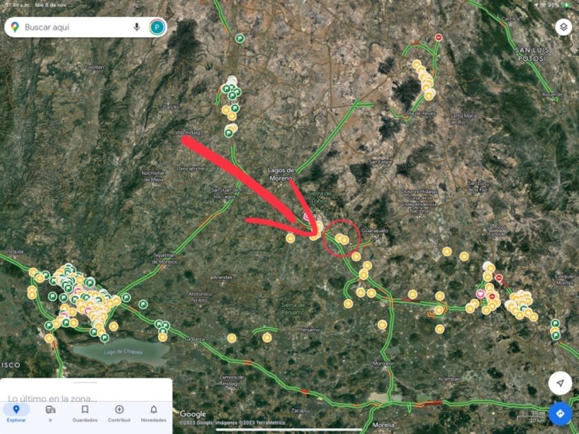Tap the Buscar aquí search field
Screen dimensions: 579x434
tap(85, 27)
